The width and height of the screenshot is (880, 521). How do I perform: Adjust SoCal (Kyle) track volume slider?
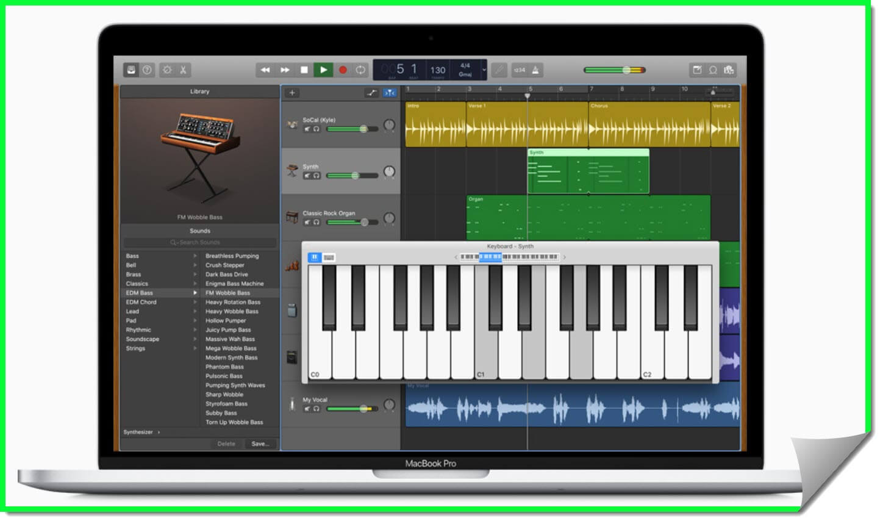tap(352, 129)
